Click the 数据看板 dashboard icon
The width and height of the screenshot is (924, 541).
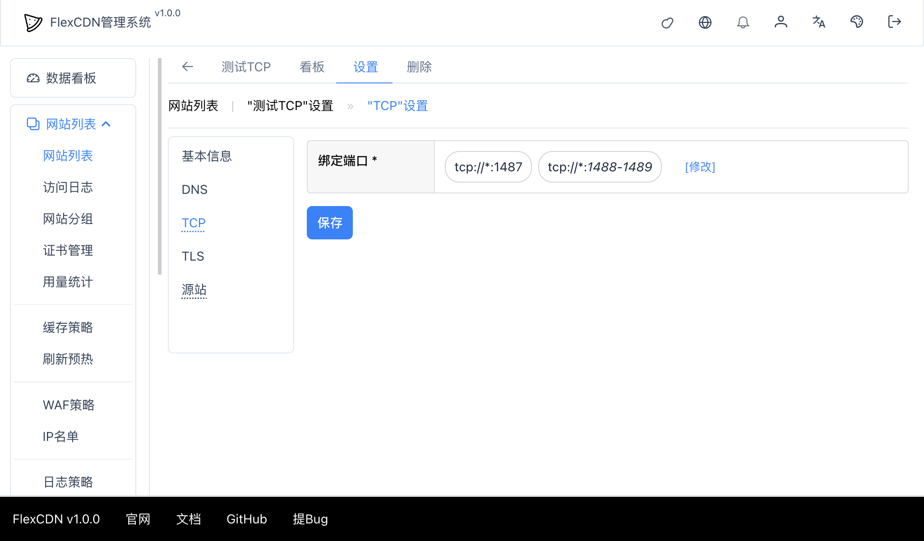point(32,78)
